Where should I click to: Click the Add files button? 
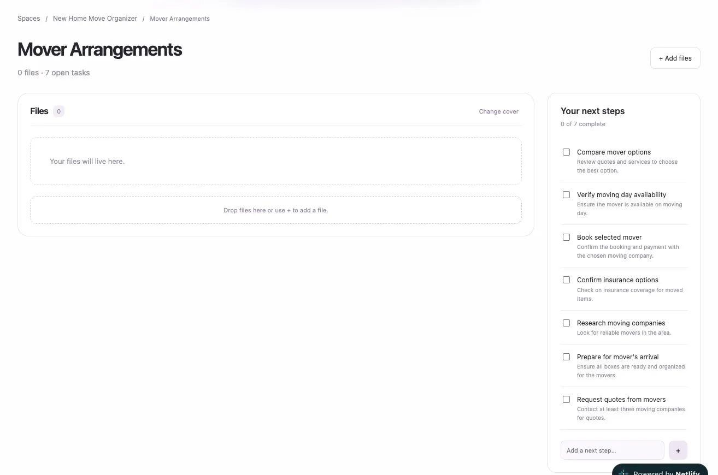tap(675, 58)
